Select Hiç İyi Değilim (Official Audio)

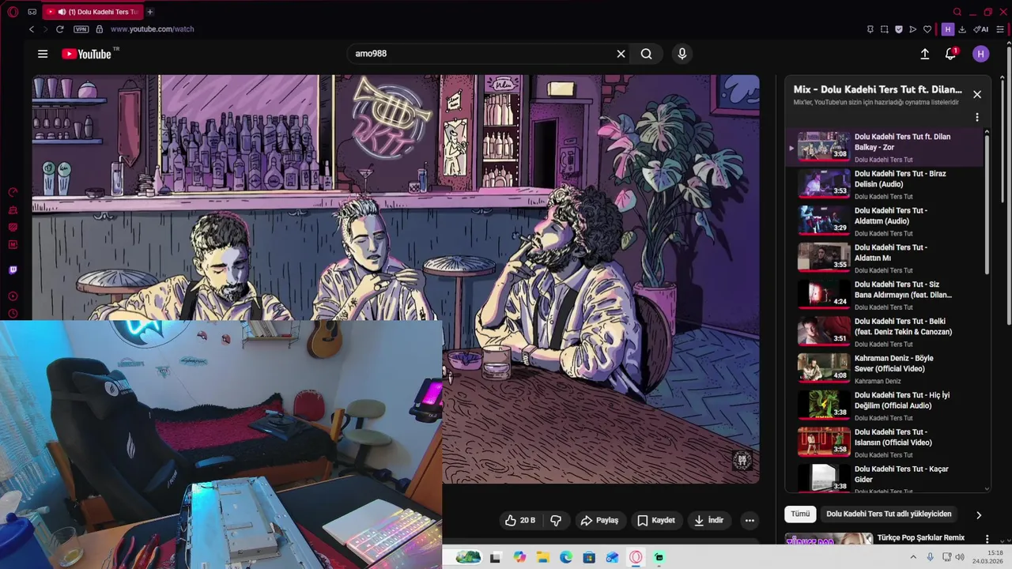coord(884,406)
